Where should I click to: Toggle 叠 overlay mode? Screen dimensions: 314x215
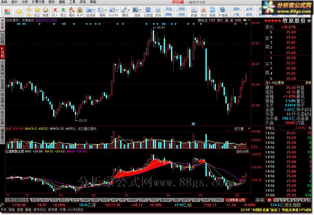click(227, 20)
